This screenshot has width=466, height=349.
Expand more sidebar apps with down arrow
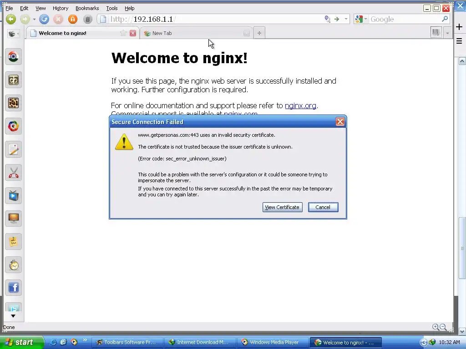[13, 316]
